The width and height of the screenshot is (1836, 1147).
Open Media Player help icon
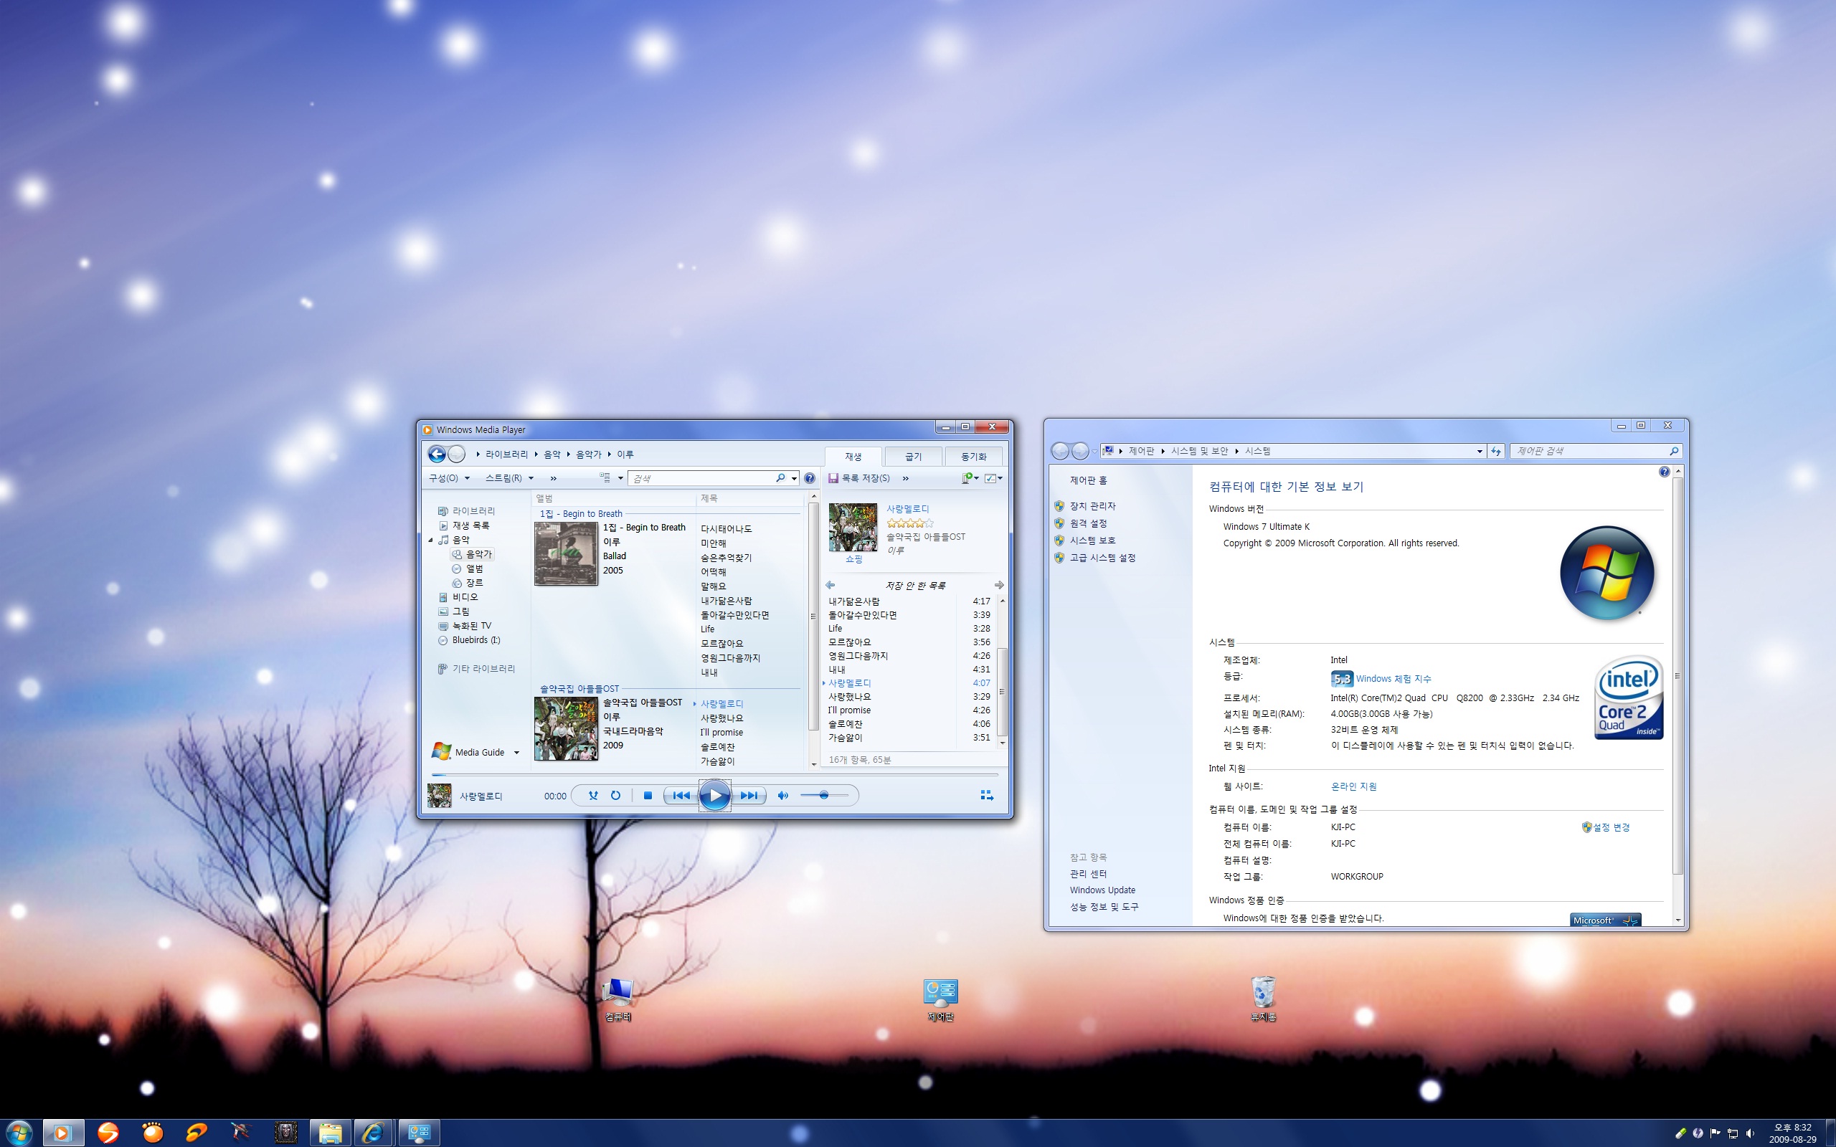(810, 478)
